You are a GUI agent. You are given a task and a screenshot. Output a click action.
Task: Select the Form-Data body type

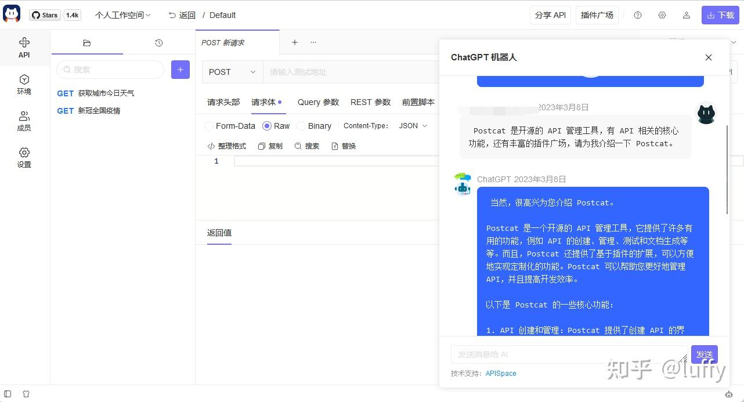[x=208, y=126]
